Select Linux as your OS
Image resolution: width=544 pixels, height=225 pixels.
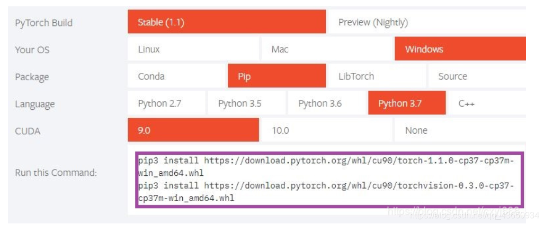click(193, 49)
